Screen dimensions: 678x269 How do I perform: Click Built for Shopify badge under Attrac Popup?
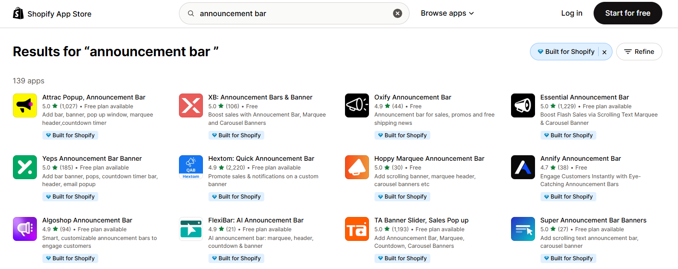pyautogui.click(x=70, y=135)
